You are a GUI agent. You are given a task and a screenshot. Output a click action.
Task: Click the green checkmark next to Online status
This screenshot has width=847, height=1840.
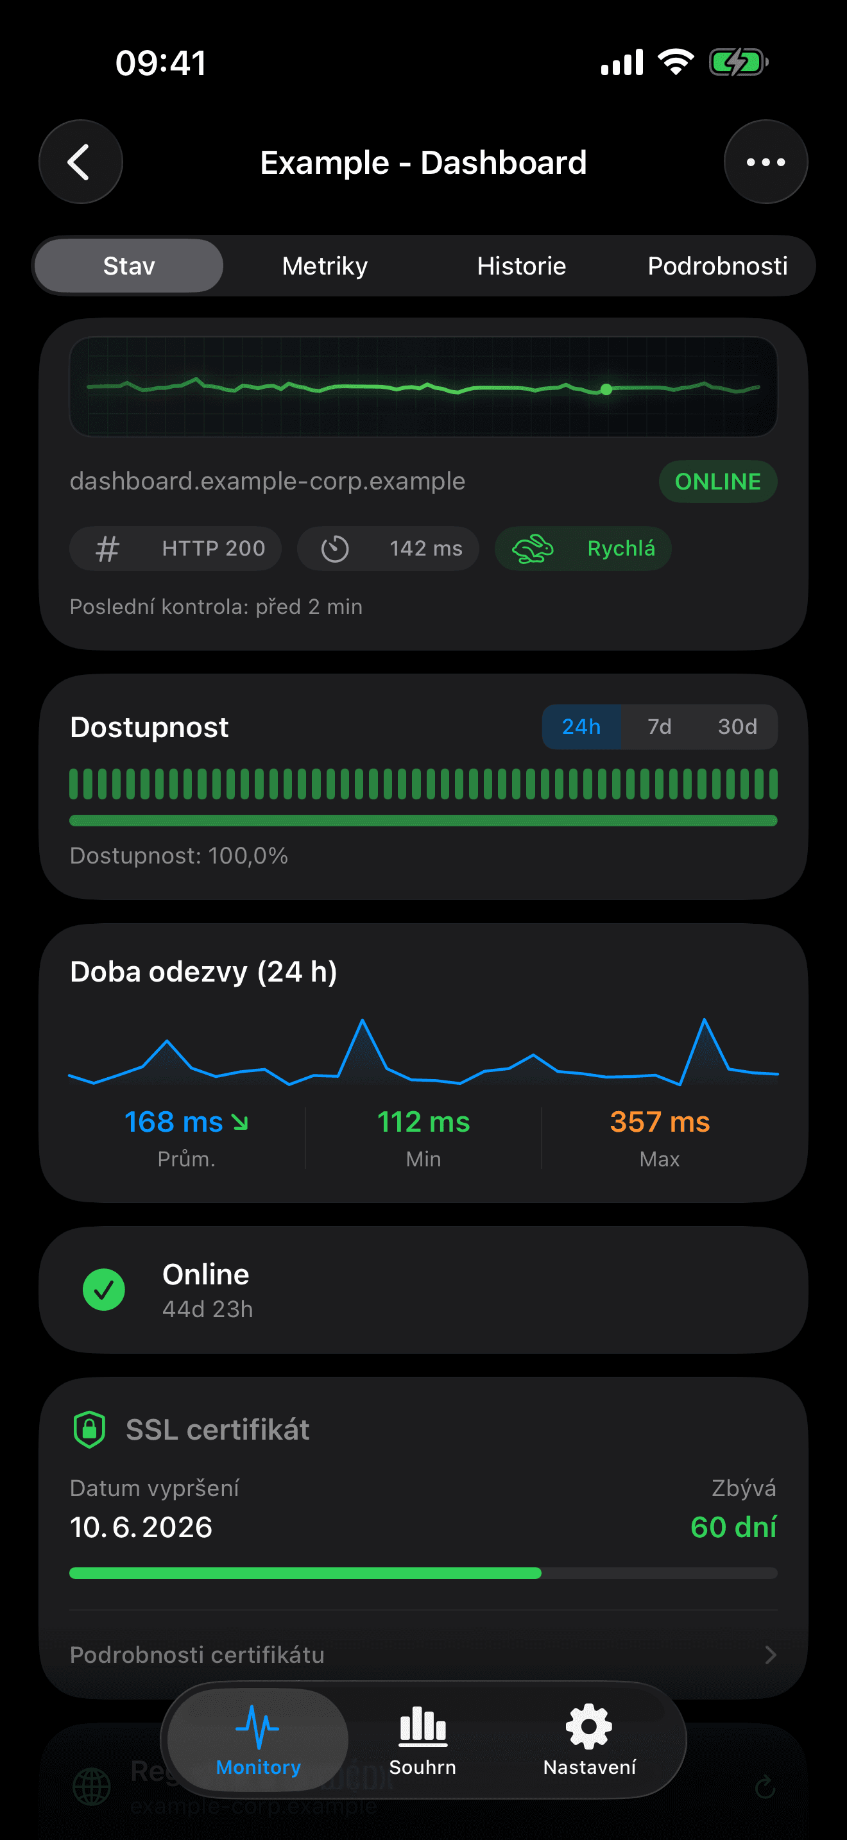(x=104, y=1290)
